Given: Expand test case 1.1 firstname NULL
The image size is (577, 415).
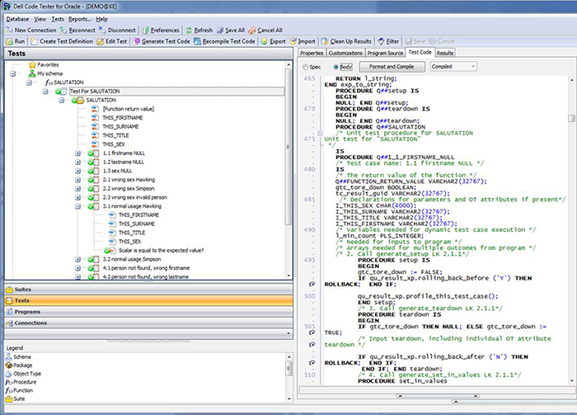Looking at the screenshot, I should pos(77,153).
